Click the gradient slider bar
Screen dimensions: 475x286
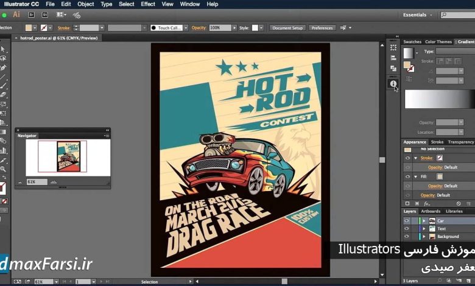[440, 99]
